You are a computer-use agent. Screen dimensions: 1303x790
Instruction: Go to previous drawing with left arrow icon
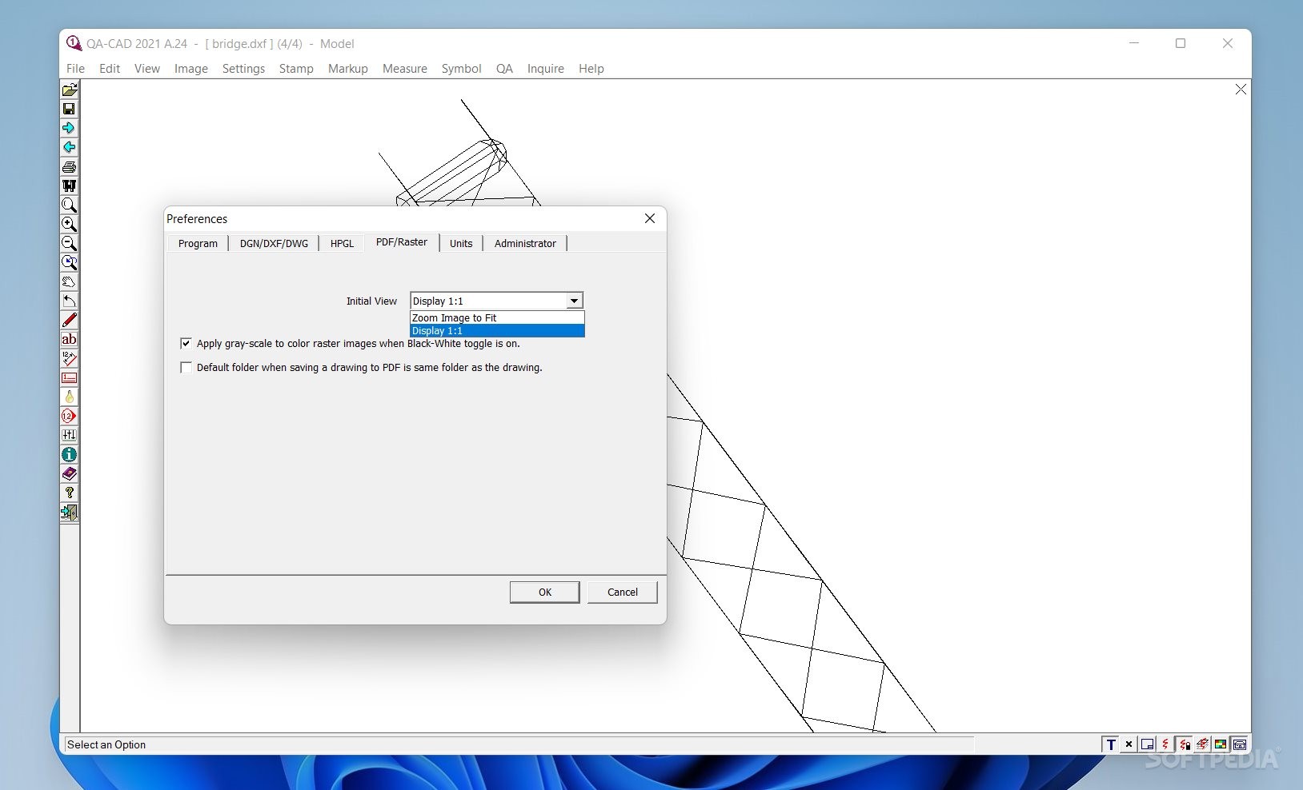(70, 147)
